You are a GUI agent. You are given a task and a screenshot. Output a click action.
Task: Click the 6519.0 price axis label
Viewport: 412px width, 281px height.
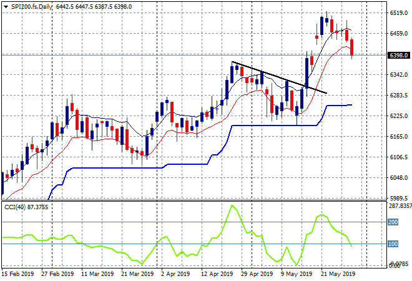point(399,13)
